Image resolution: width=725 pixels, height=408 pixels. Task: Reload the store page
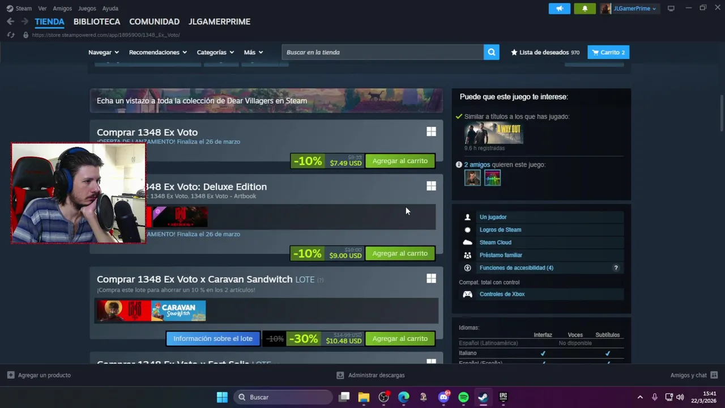pyautogui.click(x=10, y=35)
